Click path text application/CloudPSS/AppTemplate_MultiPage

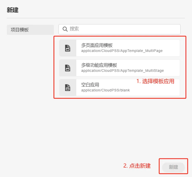click(x=122, y=51)
